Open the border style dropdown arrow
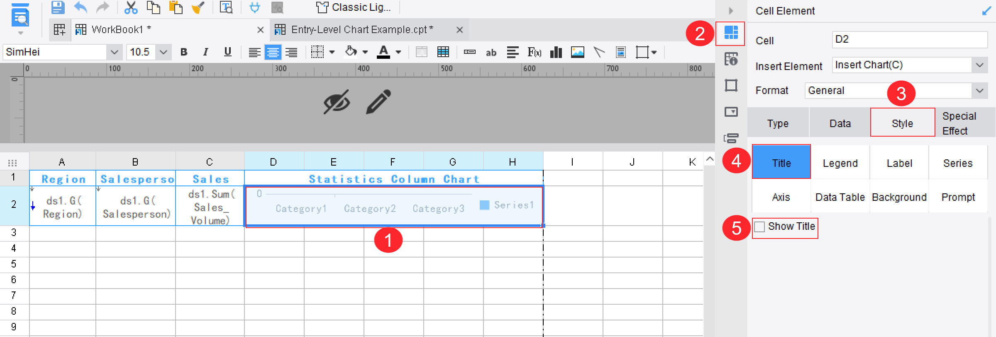This screenshot has height=337, width=996. pyautogui.click(x=332, y=52)
